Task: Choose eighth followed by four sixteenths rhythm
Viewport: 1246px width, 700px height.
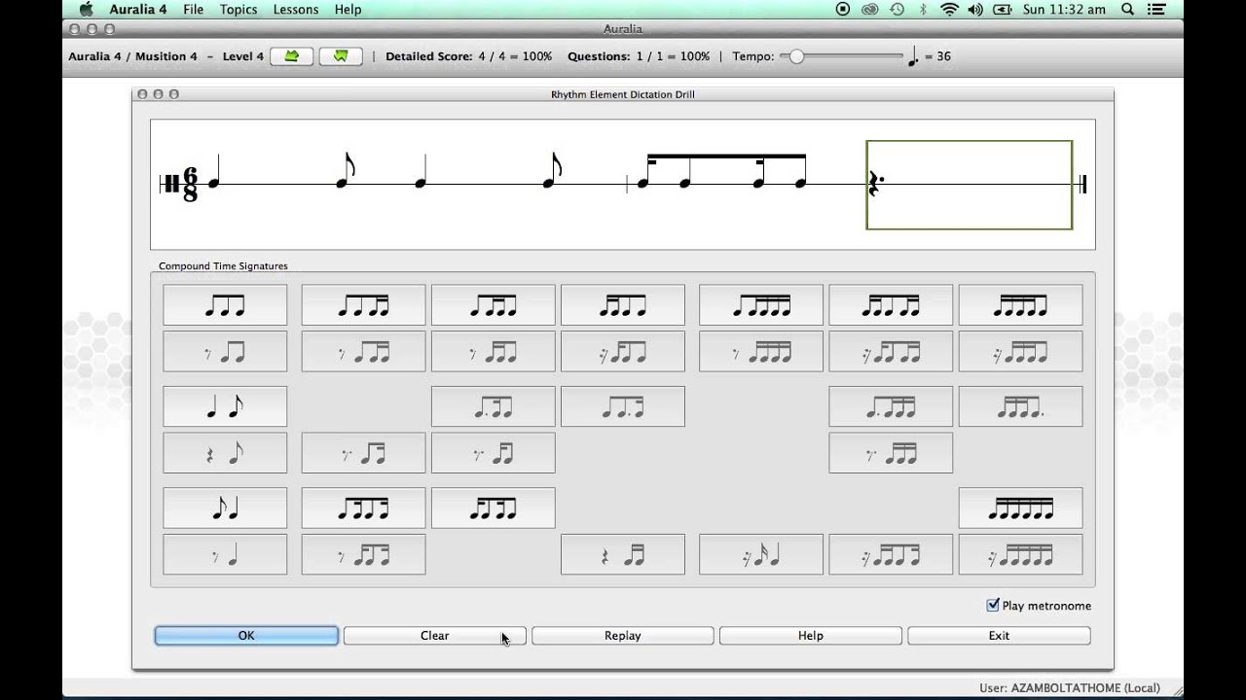Action: tap(761, 305)
